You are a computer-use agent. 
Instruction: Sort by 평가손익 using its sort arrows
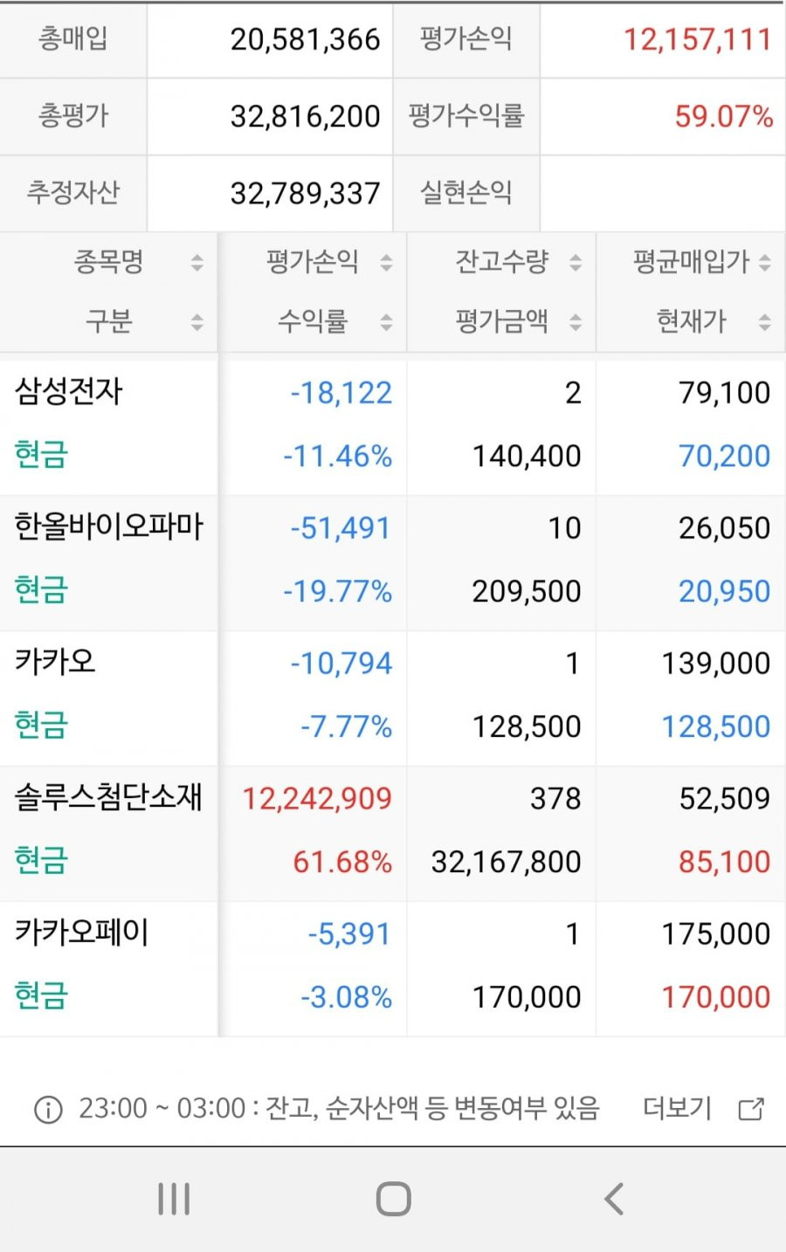(386, 262)
